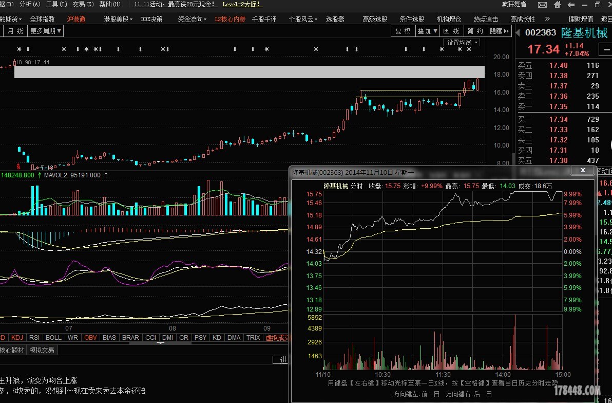The image size is (612, 403).
Task: Expand the 设置均线 dropdown
Action: (462, 42)
